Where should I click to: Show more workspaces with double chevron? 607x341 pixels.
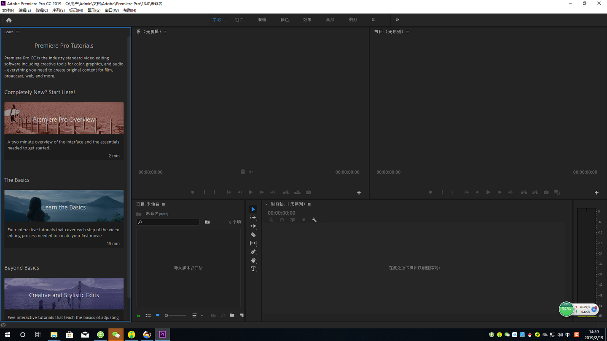pos(397,20)
